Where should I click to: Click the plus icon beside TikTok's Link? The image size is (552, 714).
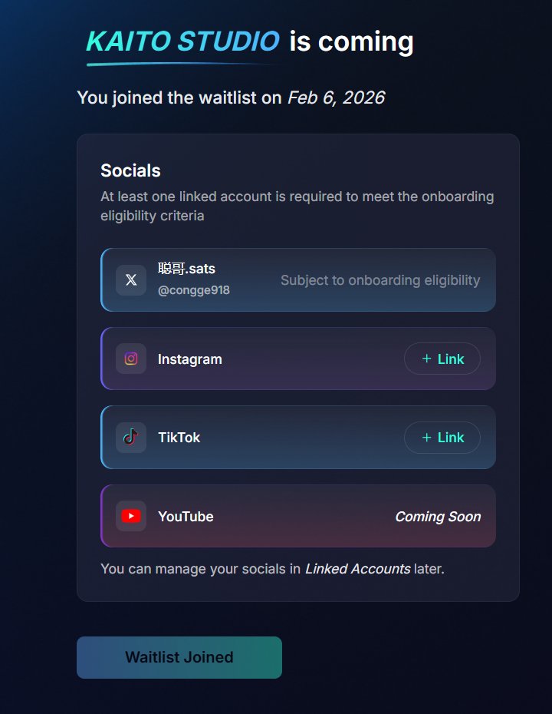[427, 438]
